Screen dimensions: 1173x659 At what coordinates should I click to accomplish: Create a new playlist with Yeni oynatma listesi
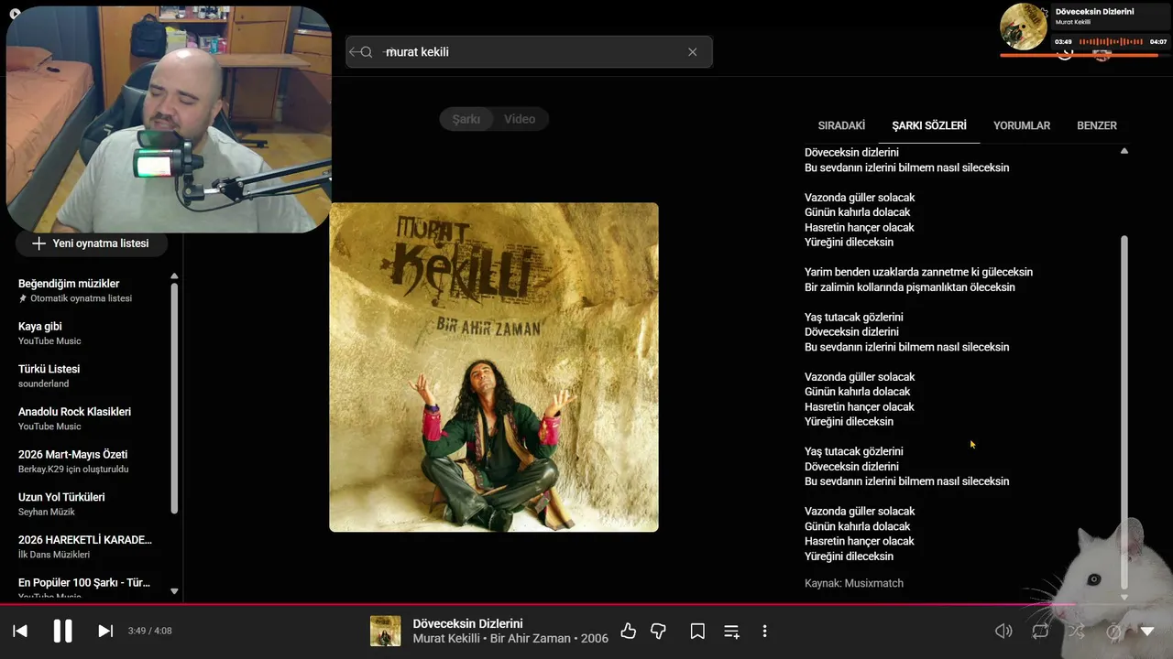[90, 243]
